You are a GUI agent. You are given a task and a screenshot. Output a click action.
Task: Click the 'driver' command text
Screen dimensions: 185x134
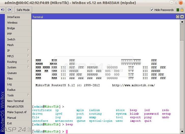37,114
